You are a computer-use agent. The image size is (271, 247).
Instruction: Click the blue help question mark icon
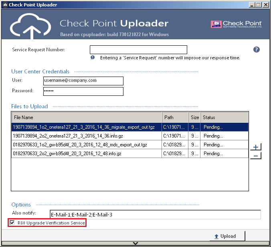pos(256,50)
